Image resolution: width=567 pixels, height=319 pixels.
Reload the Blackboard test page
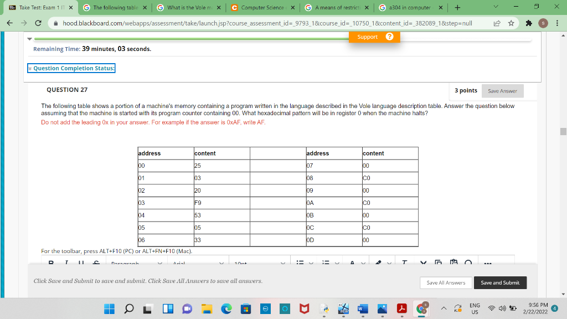38,23
